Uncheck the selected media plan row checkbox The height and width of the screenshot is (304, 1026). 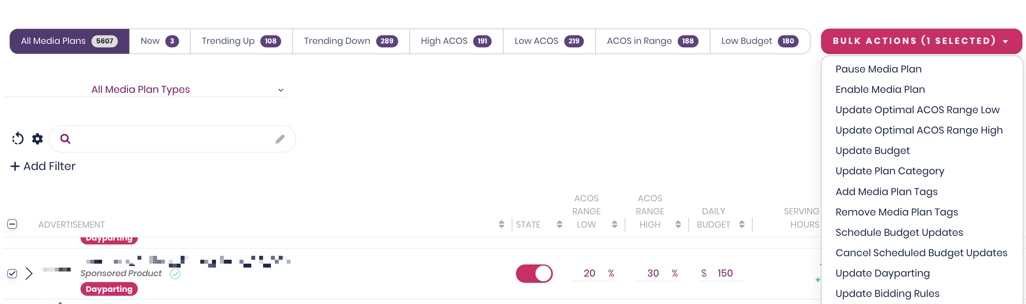pyautogui.click(x=12, y=273)
